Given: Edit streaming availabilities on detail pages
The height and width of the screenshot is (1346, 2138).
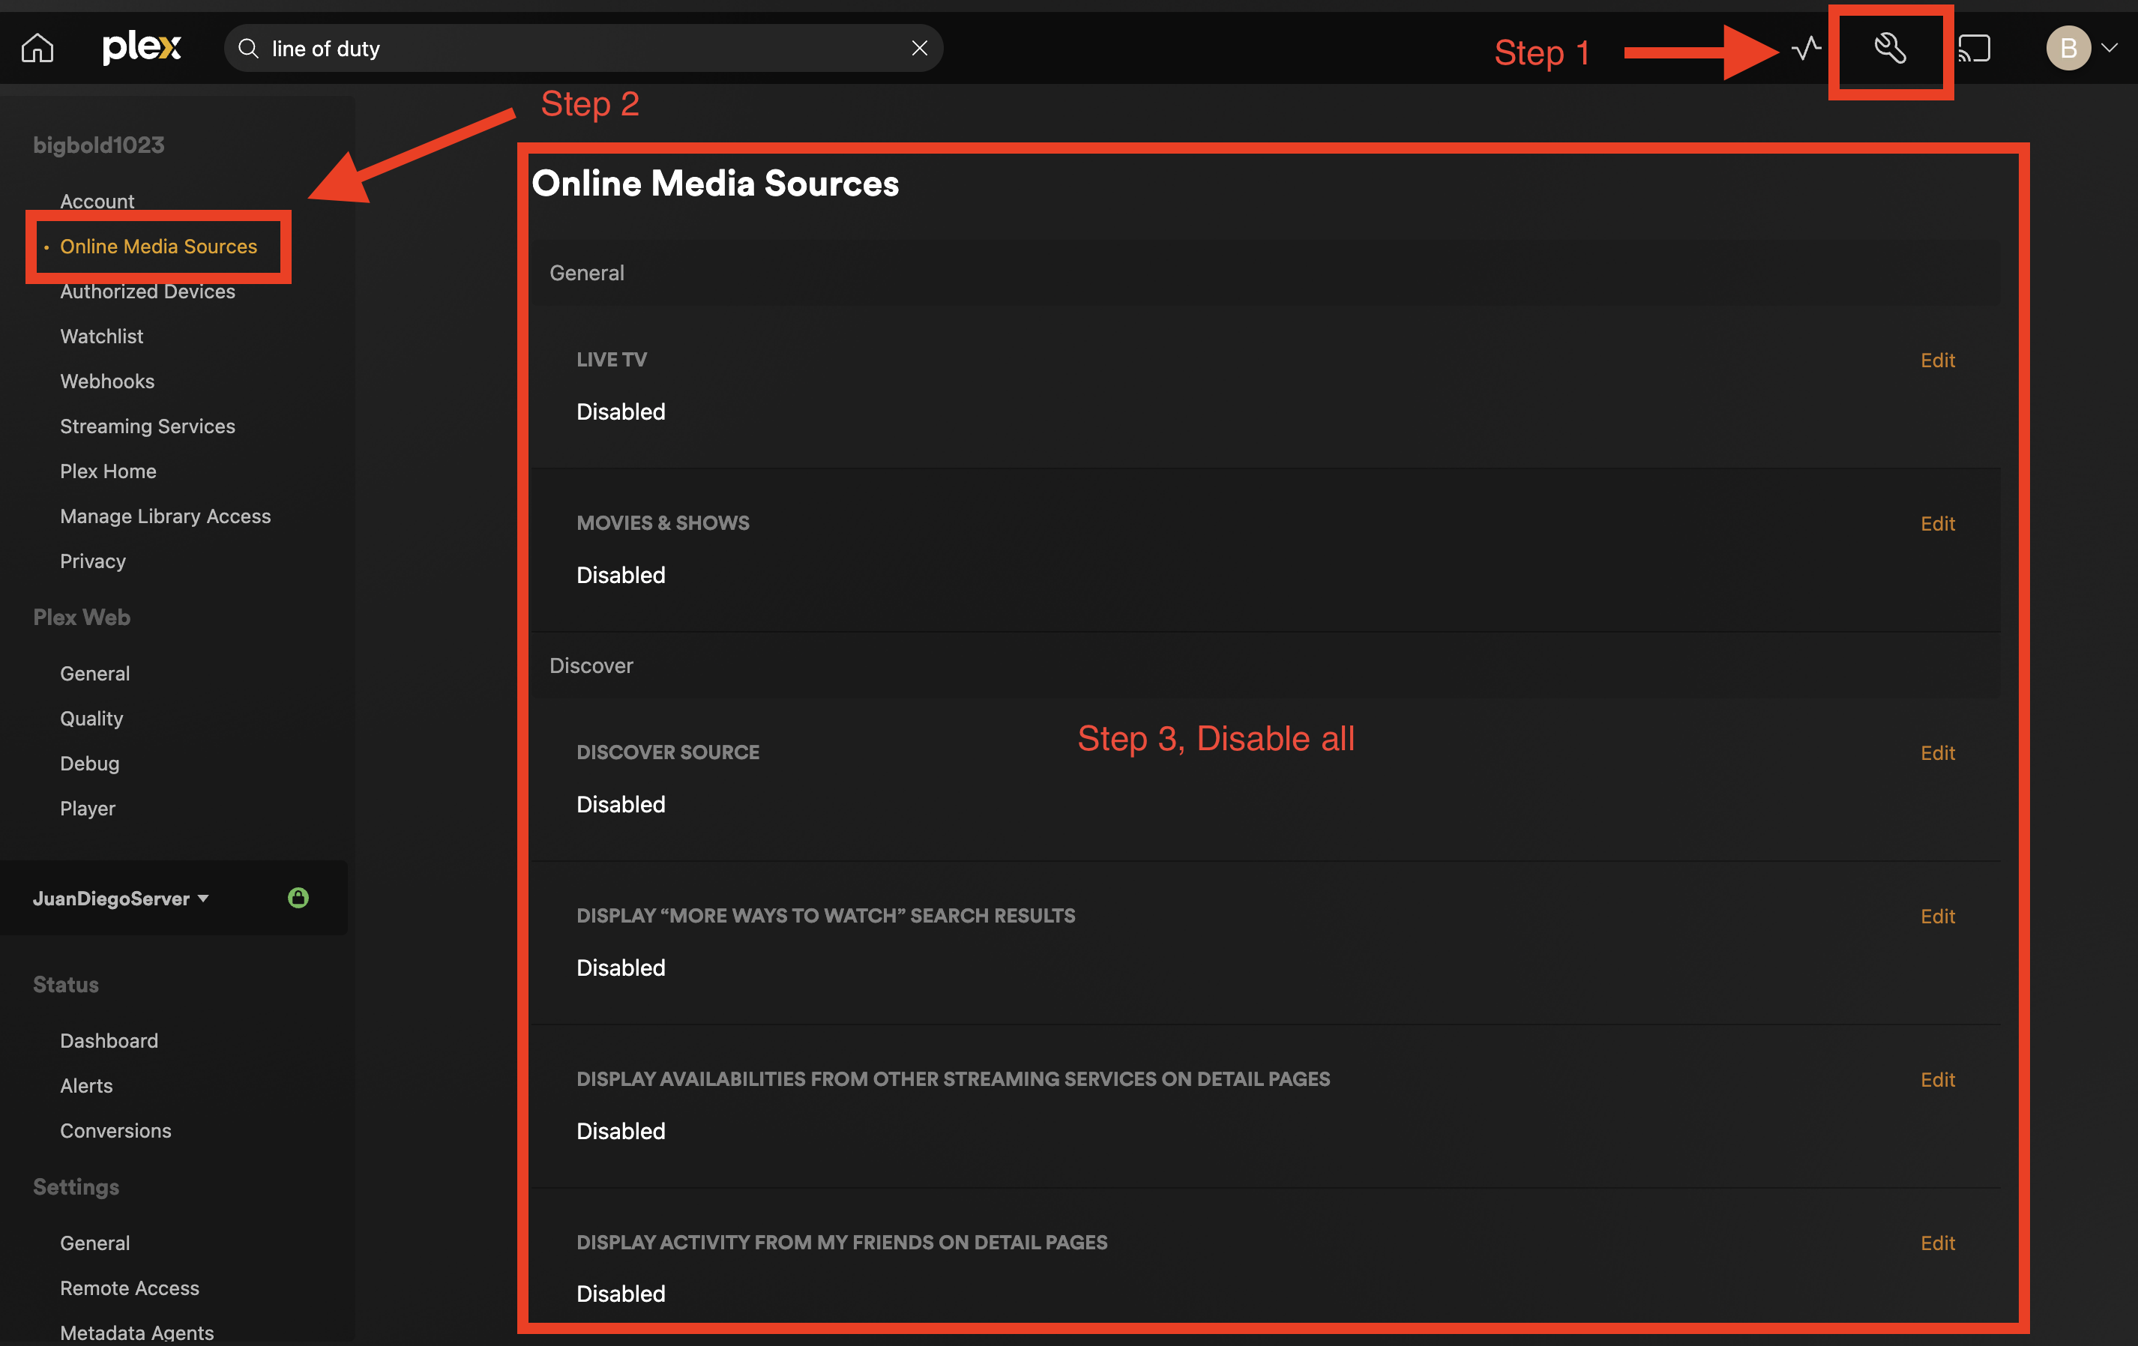Looking at the screenshot, I should pyautogui.click(x=1937, y=1078).
